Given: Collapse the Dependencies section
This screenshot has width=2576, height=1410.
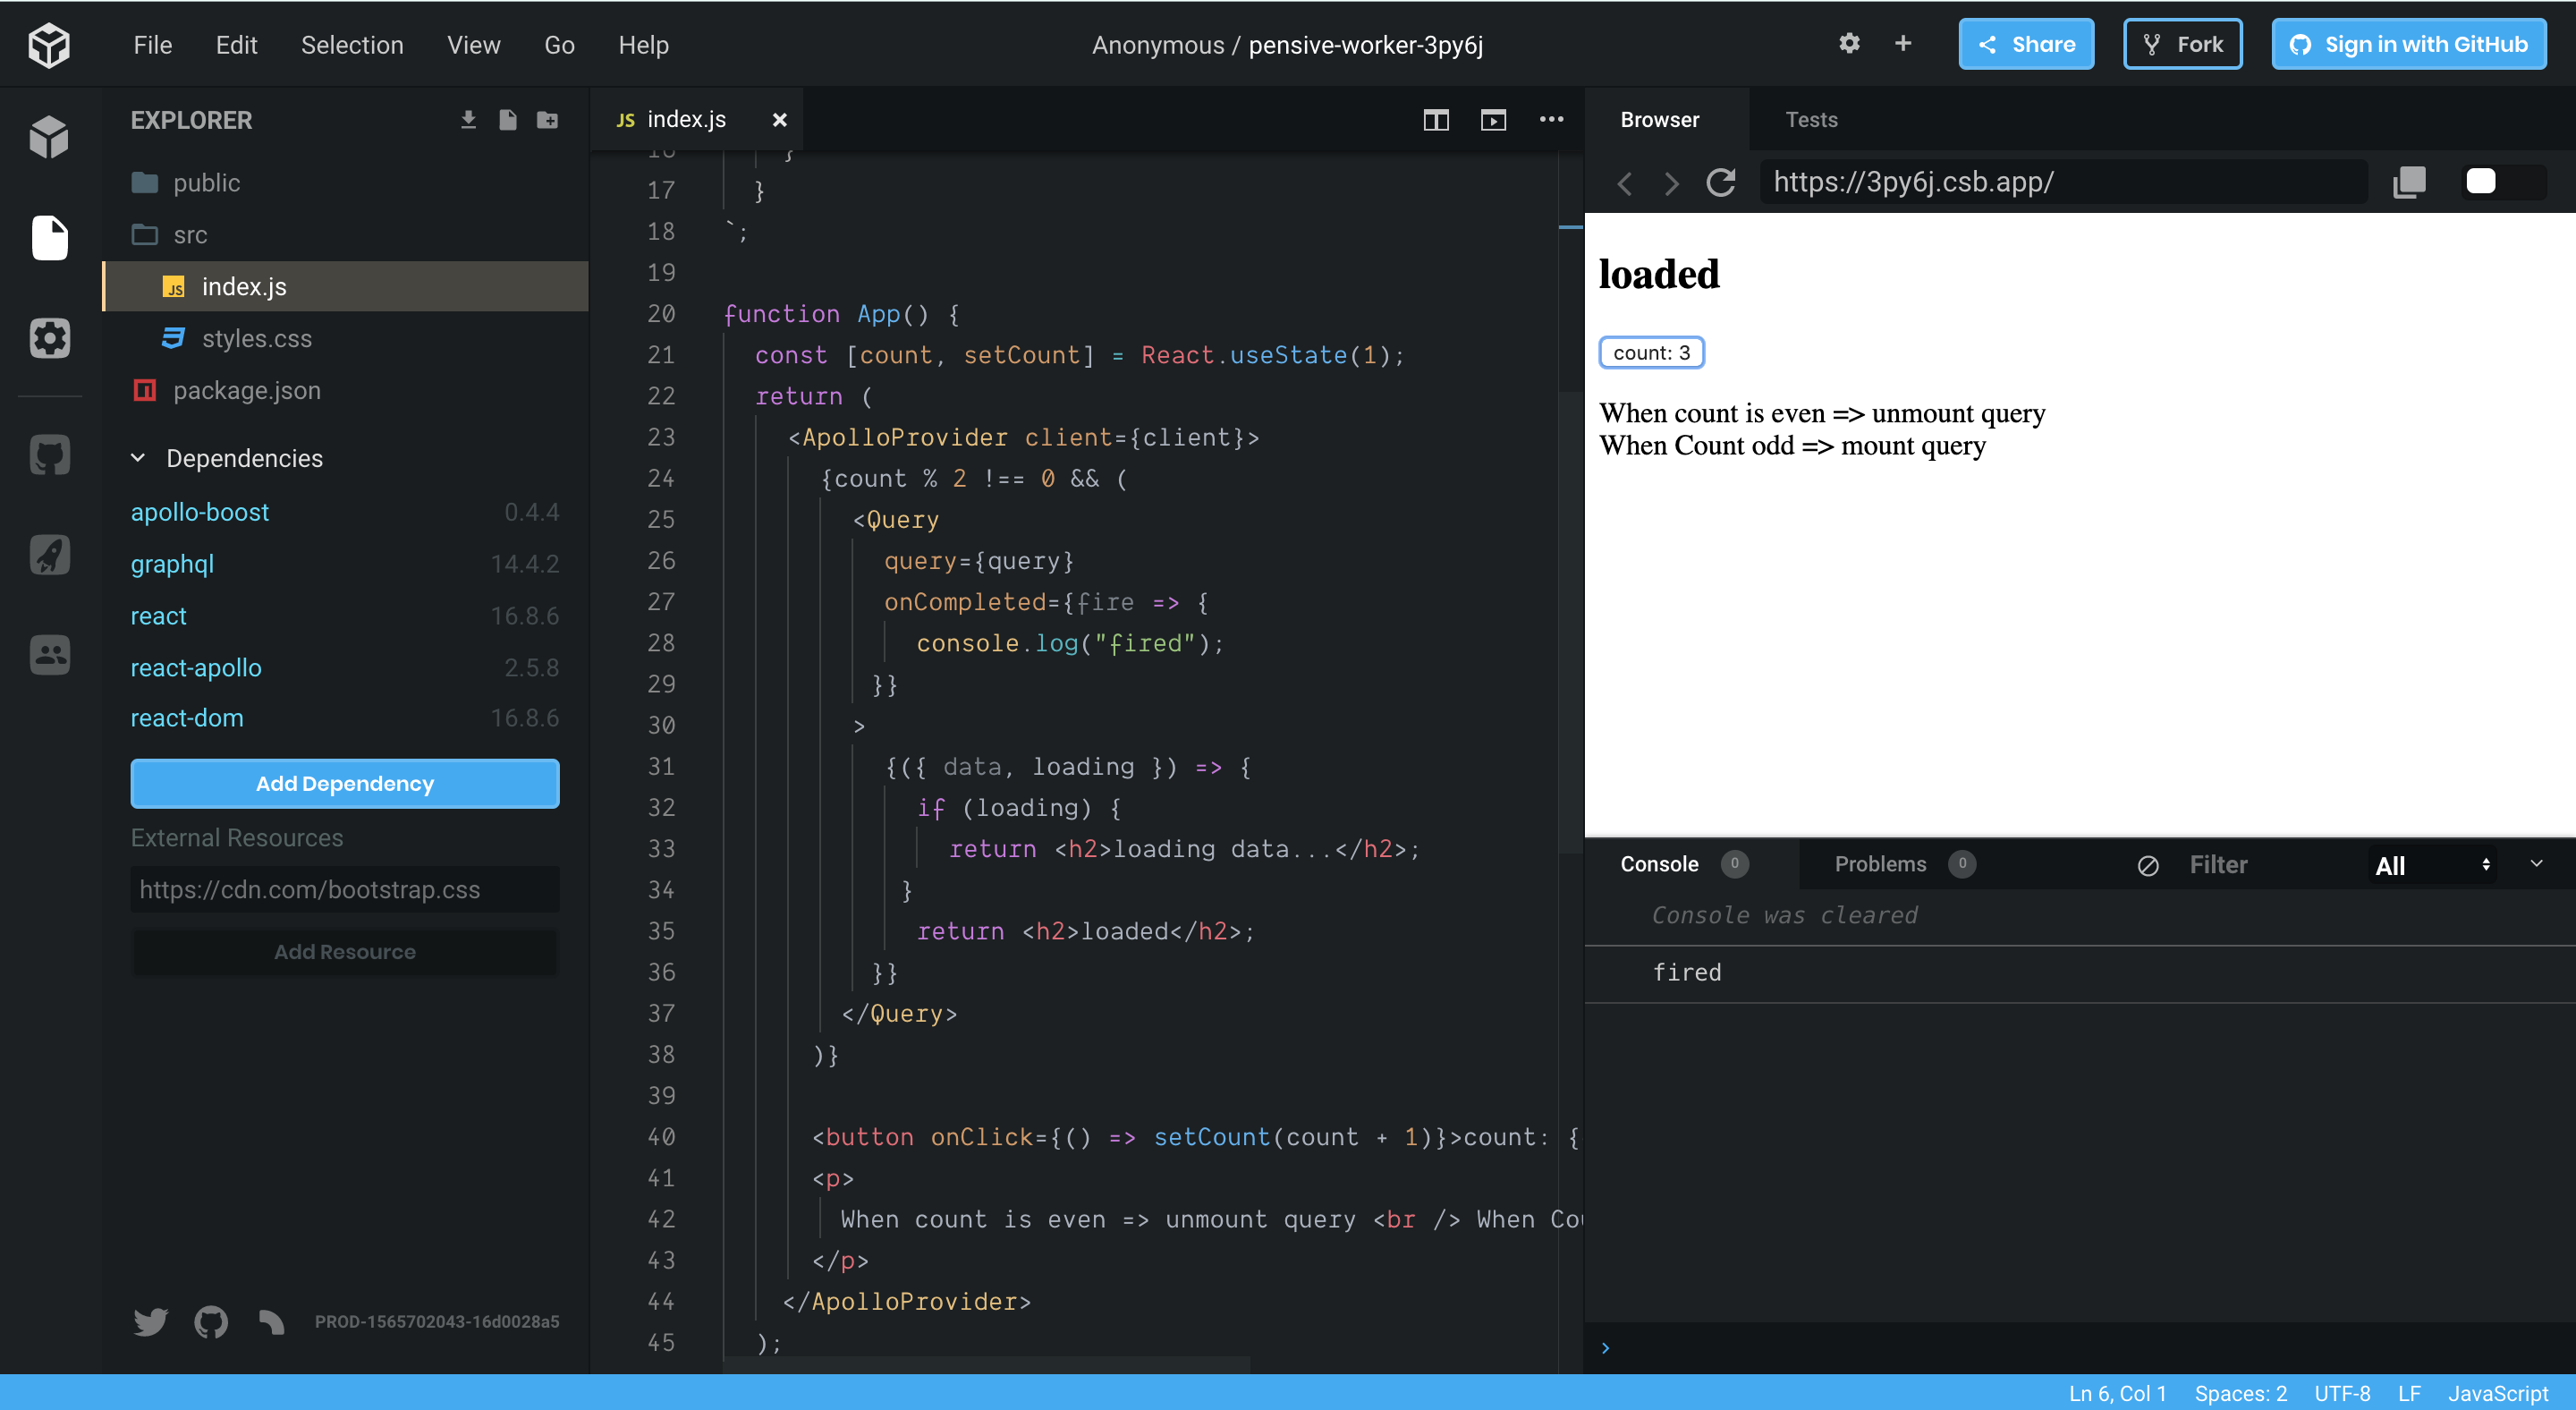Looking at the screenshot, I should click(138, 458).
